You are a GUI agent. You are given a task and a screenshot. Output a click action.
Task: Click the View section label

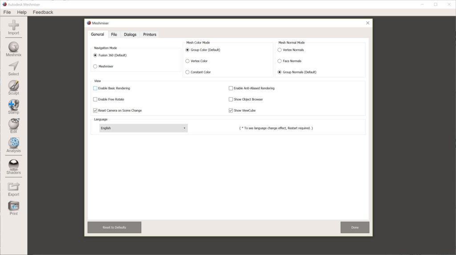pos(98,81)
